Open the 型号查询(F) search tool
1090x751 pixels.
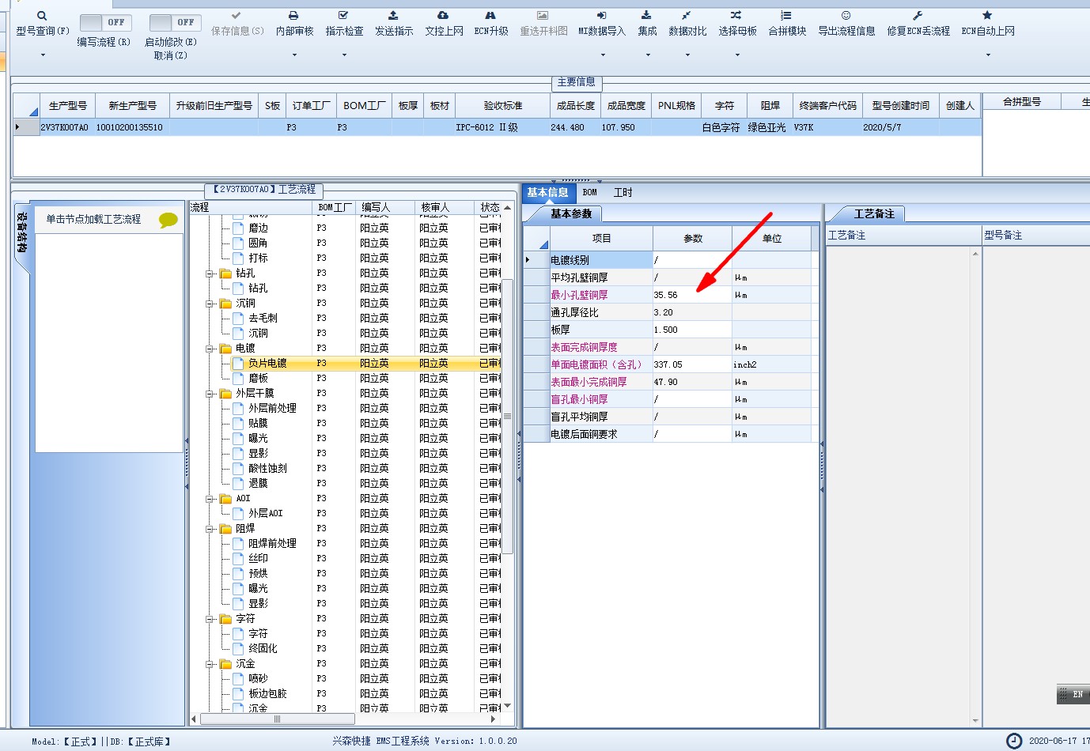(x=42, y=24)
